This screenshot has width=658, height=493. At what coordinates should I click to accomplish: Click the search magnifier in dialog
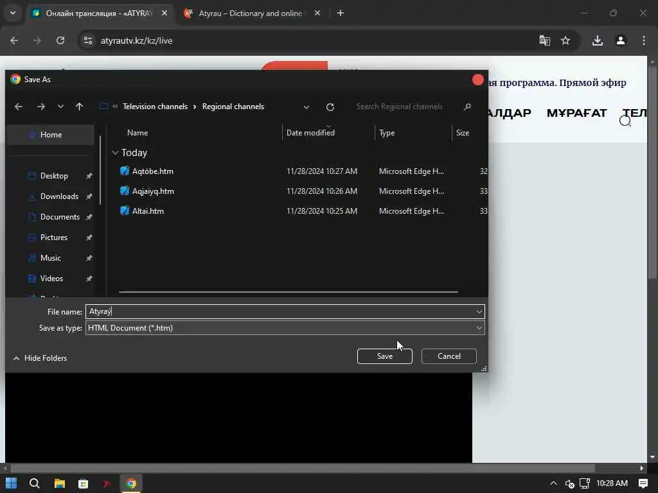tap(467, 107)
